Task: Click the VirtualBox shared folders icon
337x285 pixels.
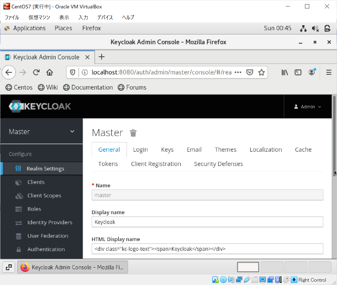Action: click(x=255, y=280)
